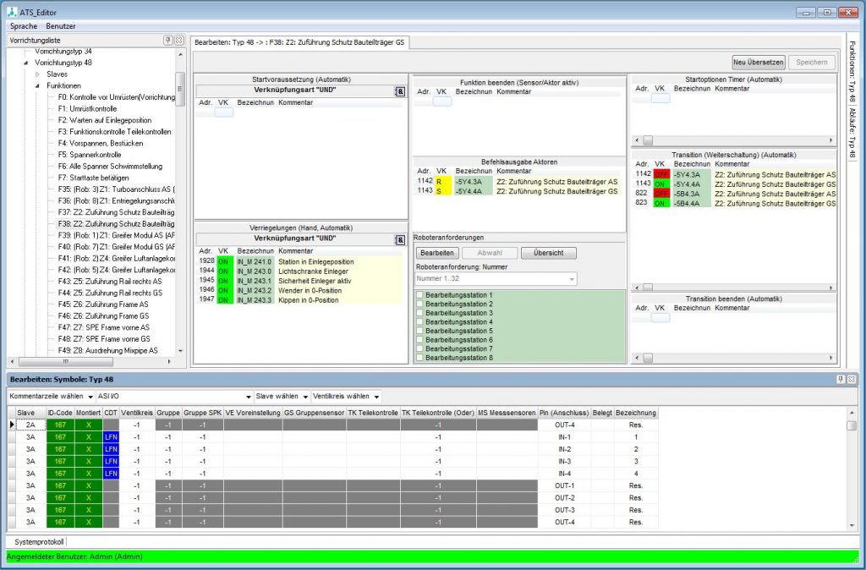Screen dimensions: 866x570
Task: Click the Neu Übersetzen button
Action: tap(759, 62)
